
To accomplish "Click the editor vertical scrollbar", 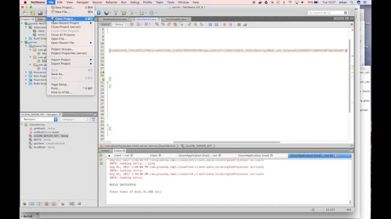I will [x=349, y=75].
